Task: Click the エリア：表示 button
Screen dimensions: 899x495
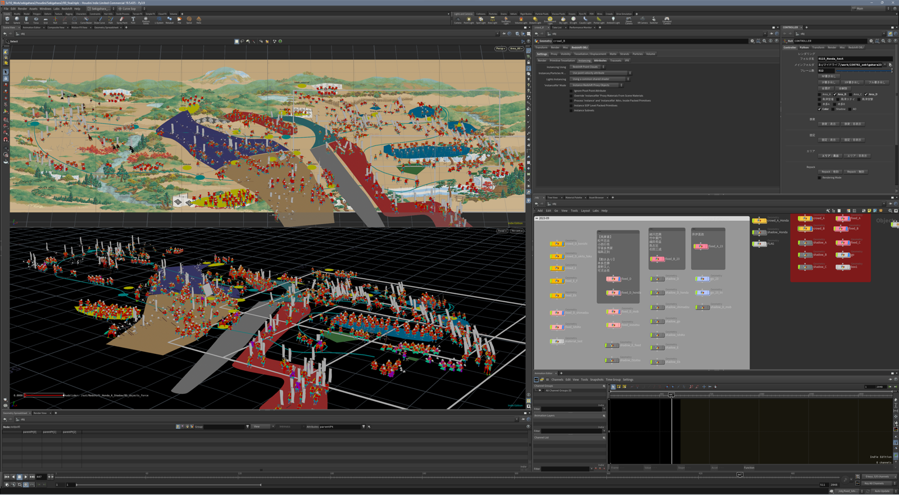Action: [x=829, y=156]
